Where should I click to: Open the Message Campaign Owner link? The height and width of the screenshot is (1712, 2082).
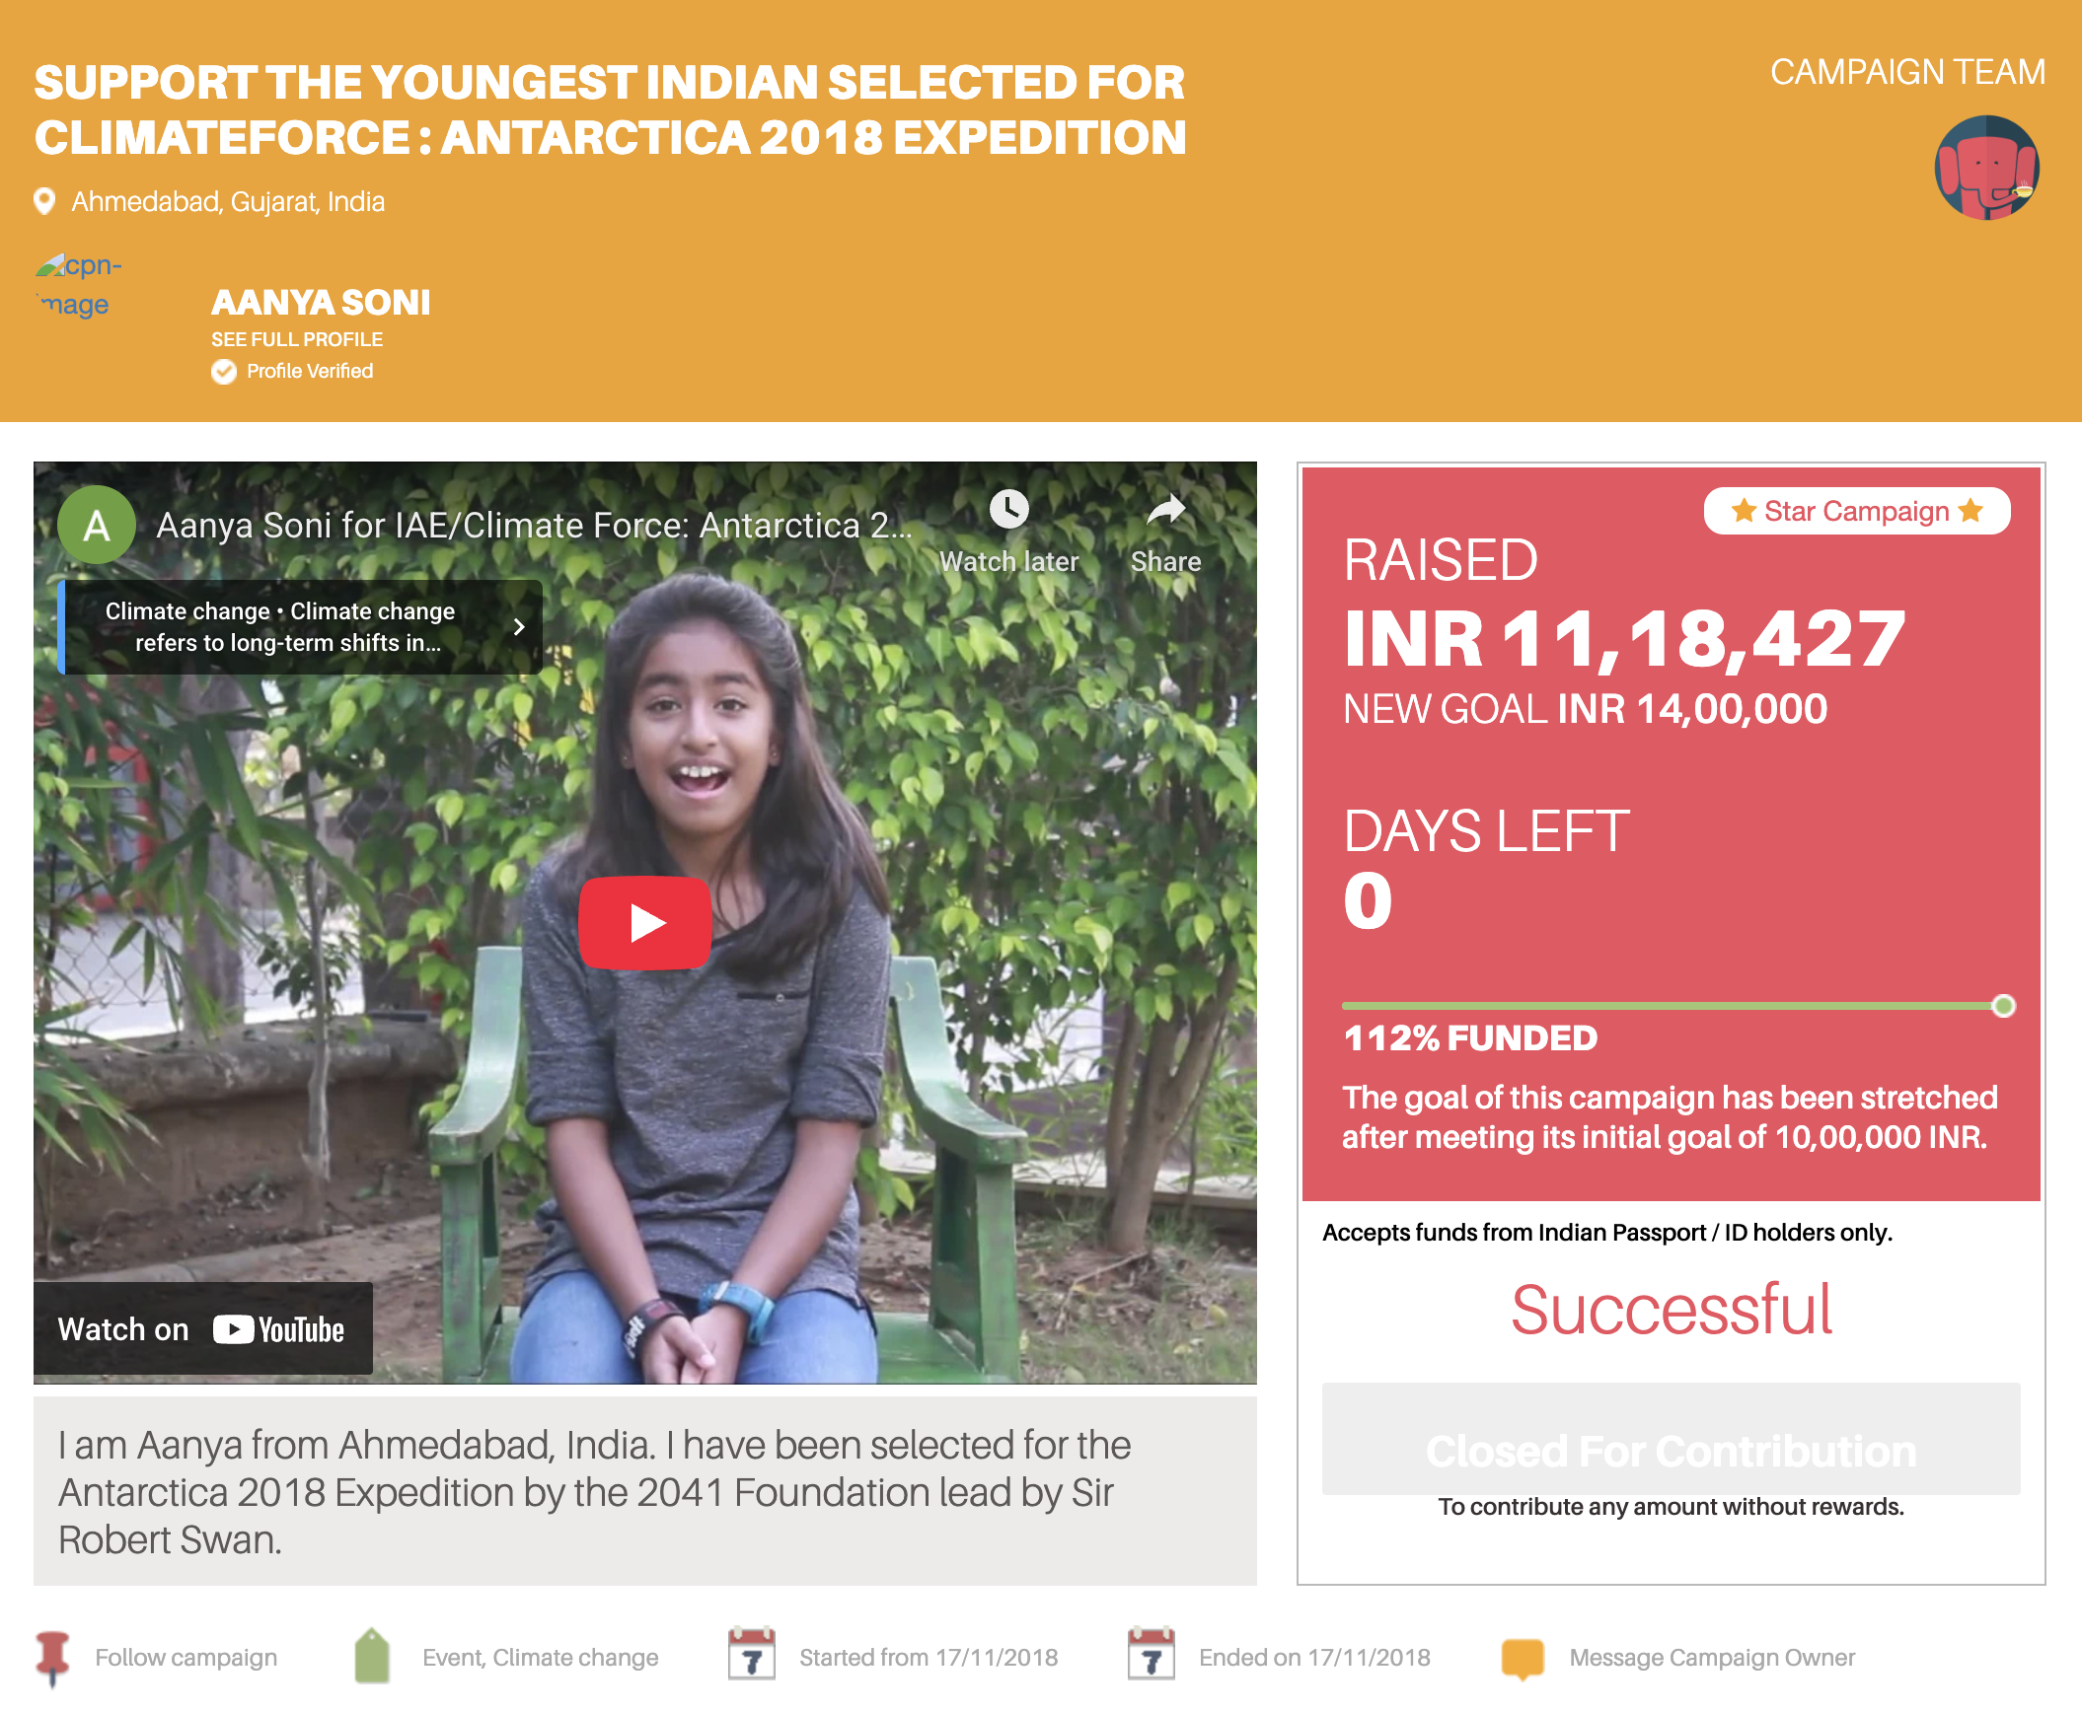coord(1712,1658)
